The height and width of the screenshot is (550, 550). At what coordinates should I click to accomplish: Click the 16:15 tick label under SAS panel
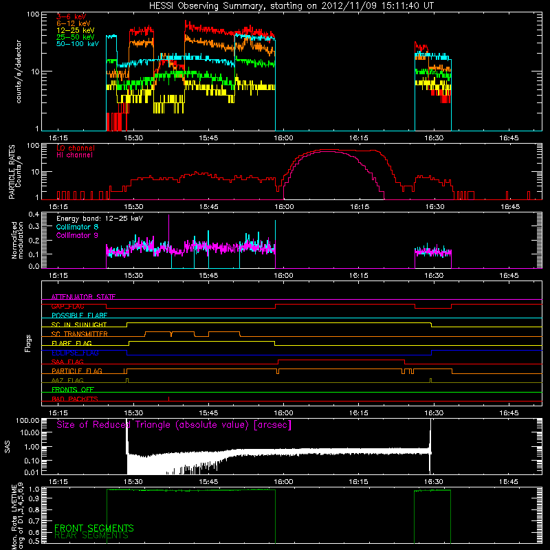[x=358, y=482]
